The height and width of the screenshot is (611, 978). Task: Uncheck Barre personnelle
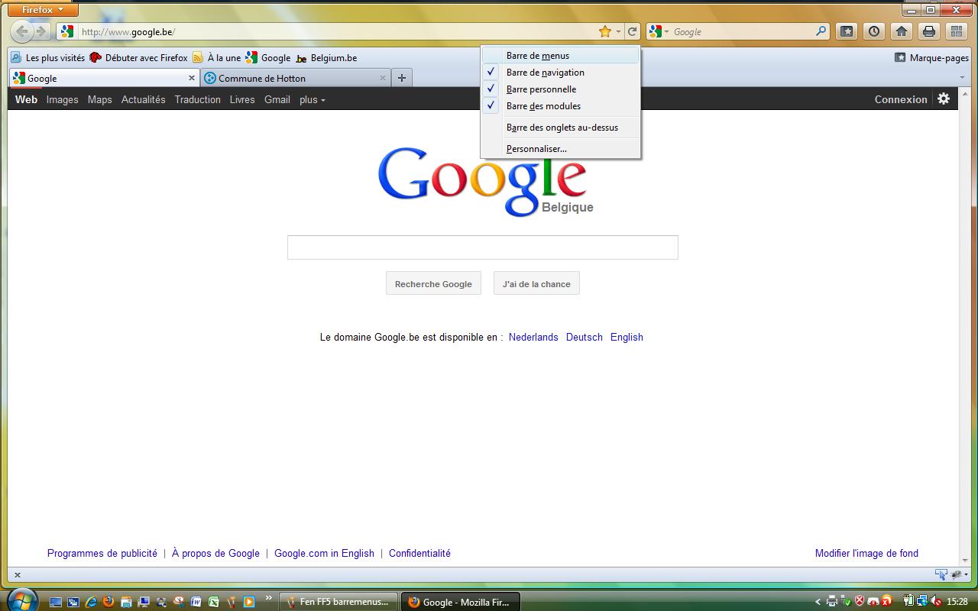tap(541, 89)
